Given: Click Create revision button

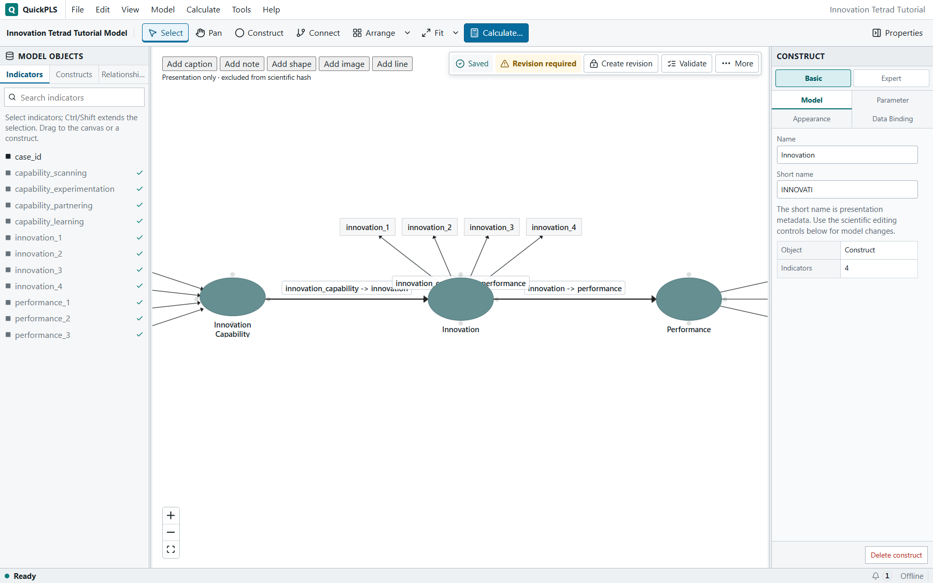Looking at the screenshot, I should [621, 64].
